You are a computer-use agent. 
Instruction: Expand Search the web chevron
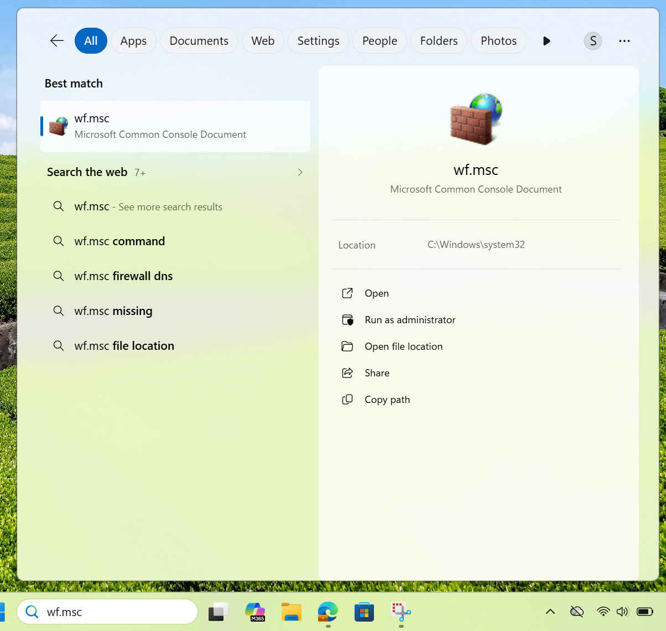click(300, 172)
